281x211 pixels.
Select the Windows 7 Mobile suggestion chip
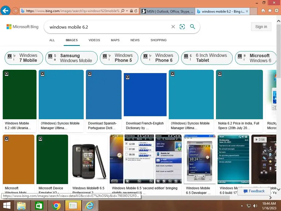24,58
